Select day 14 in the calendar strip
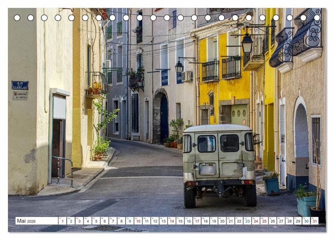Screen dimensions: 334x240 point(172,221)
